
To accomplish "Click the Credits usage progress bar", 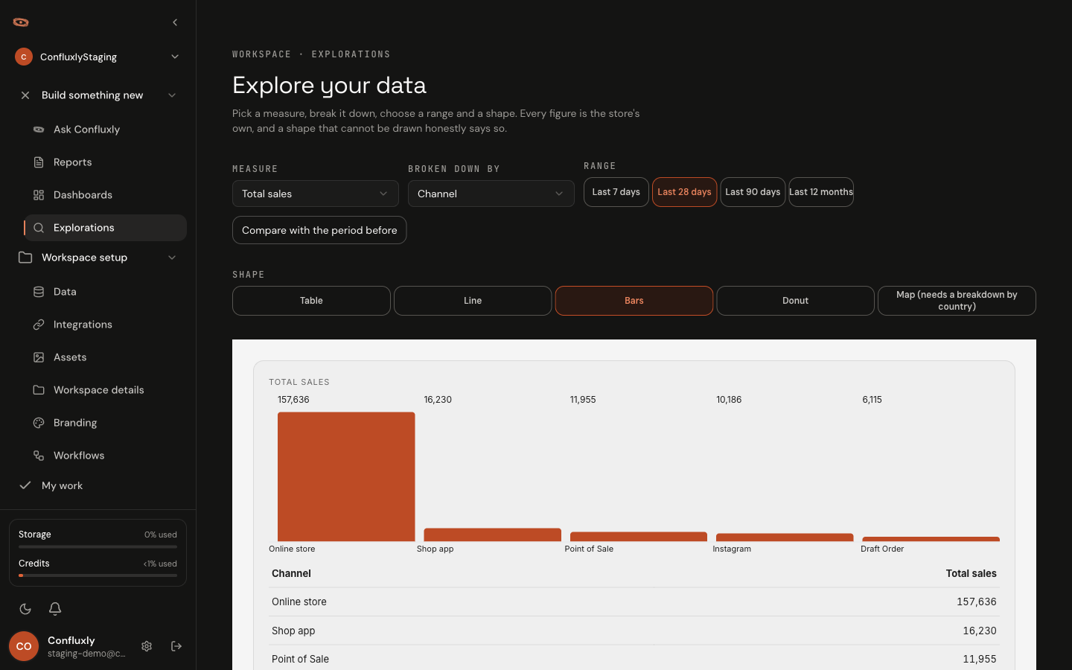I will tap(98, 575).
